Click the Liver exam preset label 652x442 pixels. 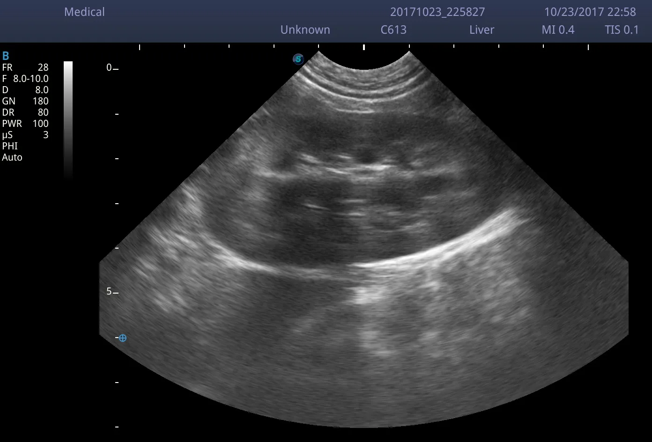click(482, 29)
